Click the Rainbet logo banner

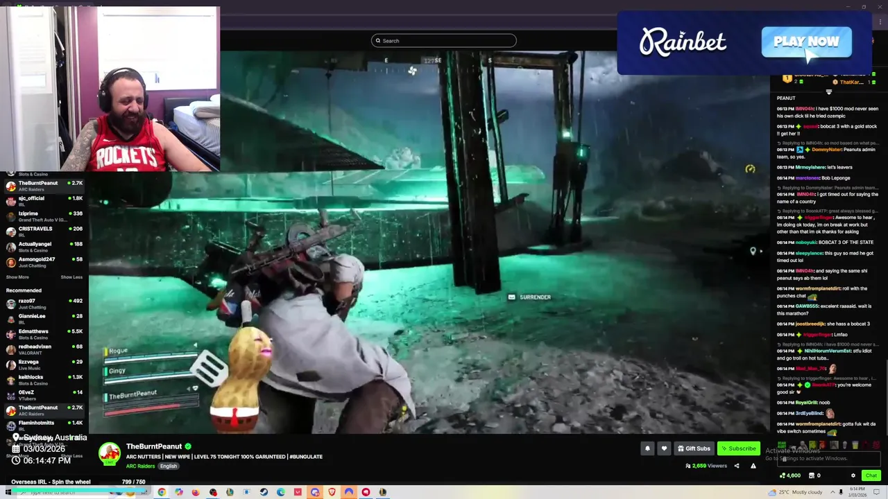(683, 42)
